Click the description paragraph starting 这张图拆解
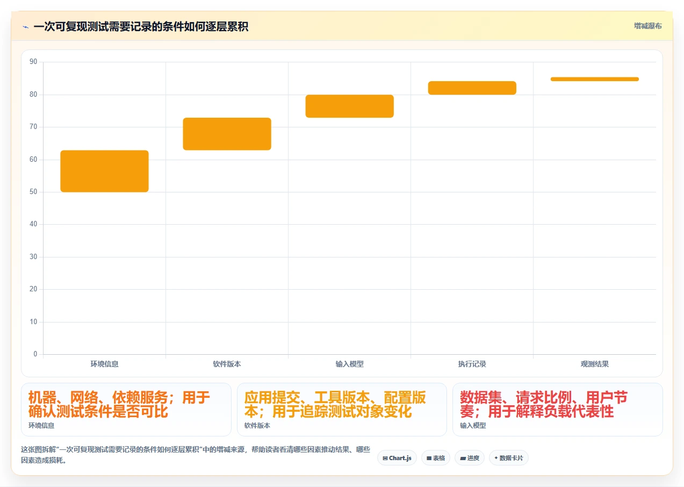This screenshot has height=487, width=684. (x=196, y=455)
